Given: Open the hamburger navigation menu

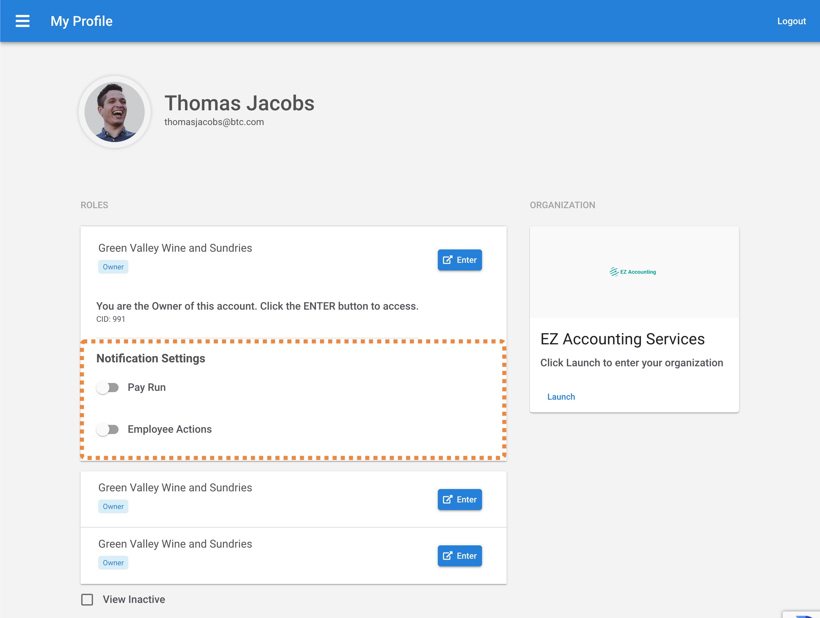Looking at the screenshot, I should (x=22, y=21).
